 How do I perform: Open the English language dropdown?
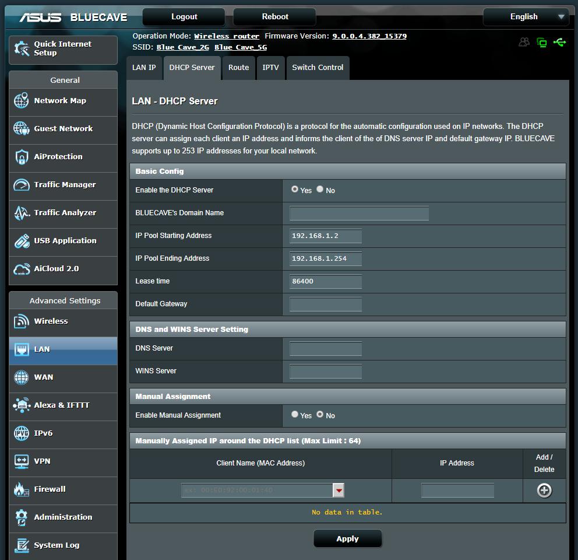[526, 16]
